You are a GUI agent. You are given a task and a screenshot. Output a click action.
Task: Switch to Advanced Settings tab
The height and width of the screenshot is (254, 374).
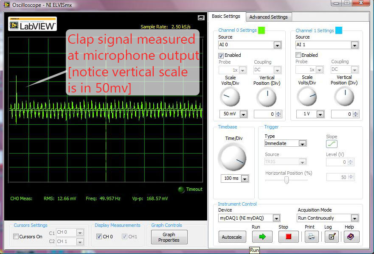(x=269, y=17)
